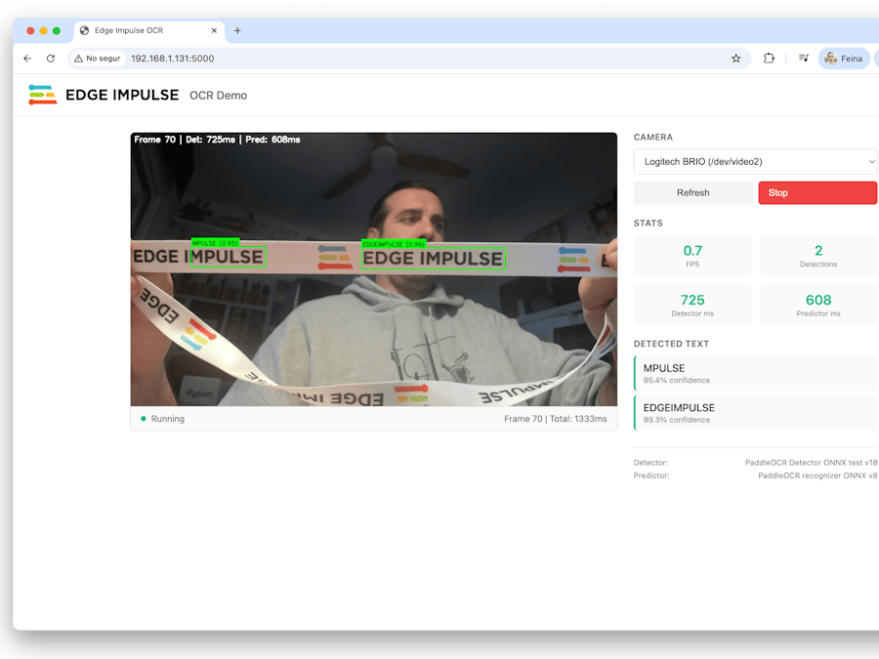879x659 pixels.
Task: Open the Logitech BRIO camera dropdown
Action: pos(755,161)
